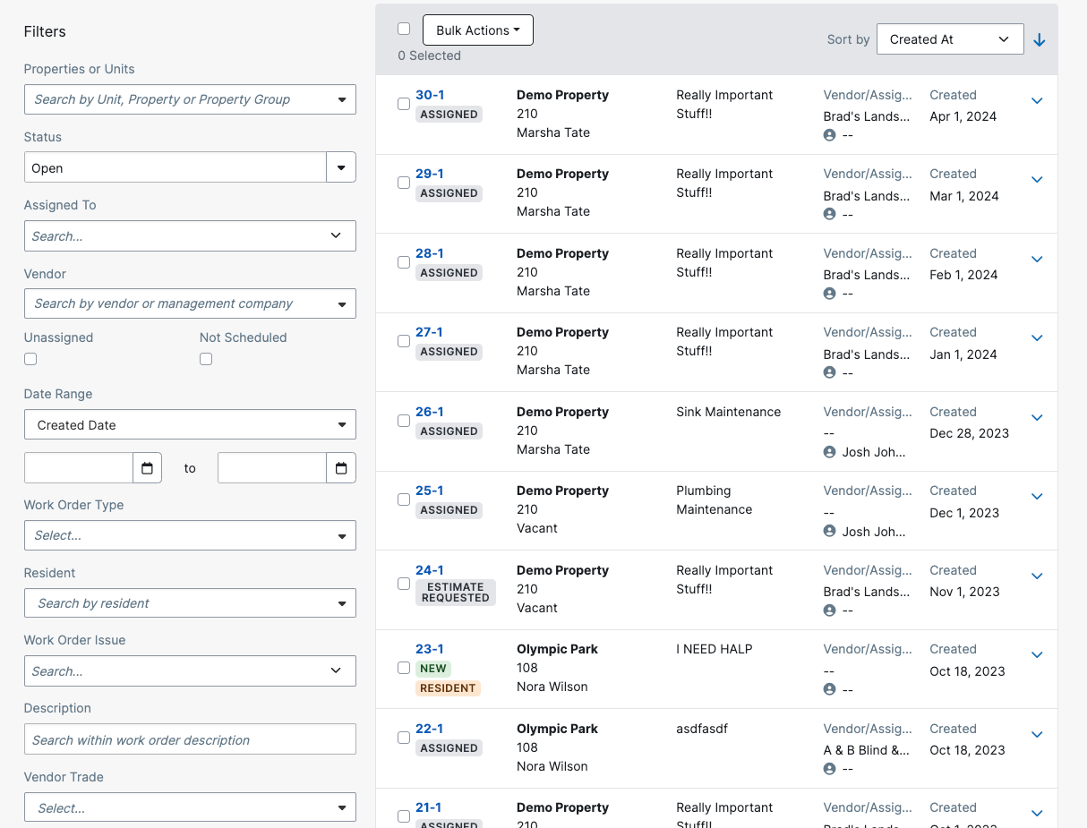Click the 'Plumbing Maintenance' description text
The height and width of the screenshot is (828, 1087).
[715, 500]
